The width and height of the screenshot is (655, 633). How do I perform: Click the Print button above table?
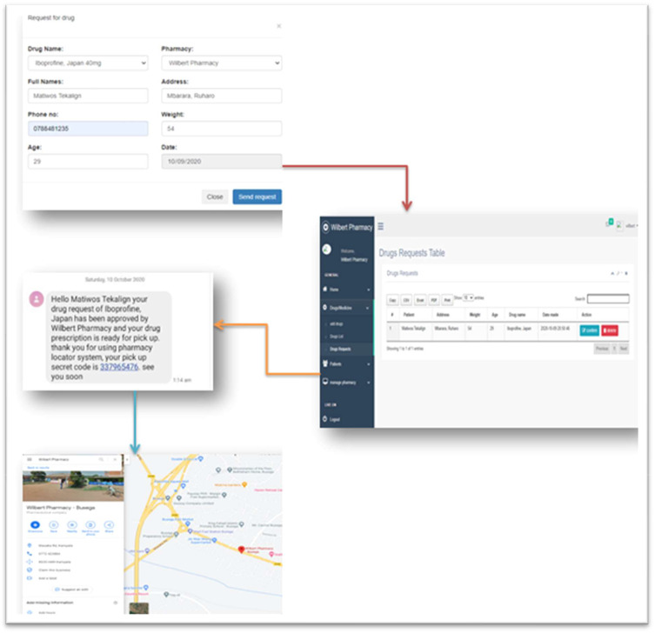[447, 300]
